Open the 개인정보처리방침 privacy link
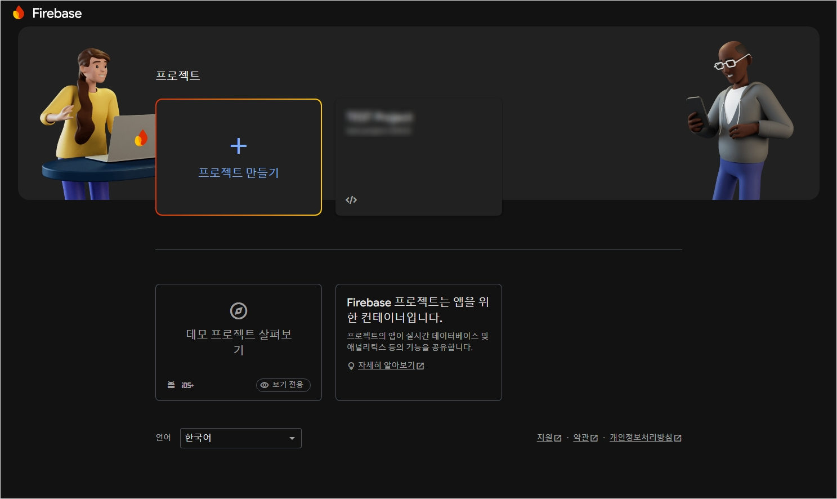 641,438
